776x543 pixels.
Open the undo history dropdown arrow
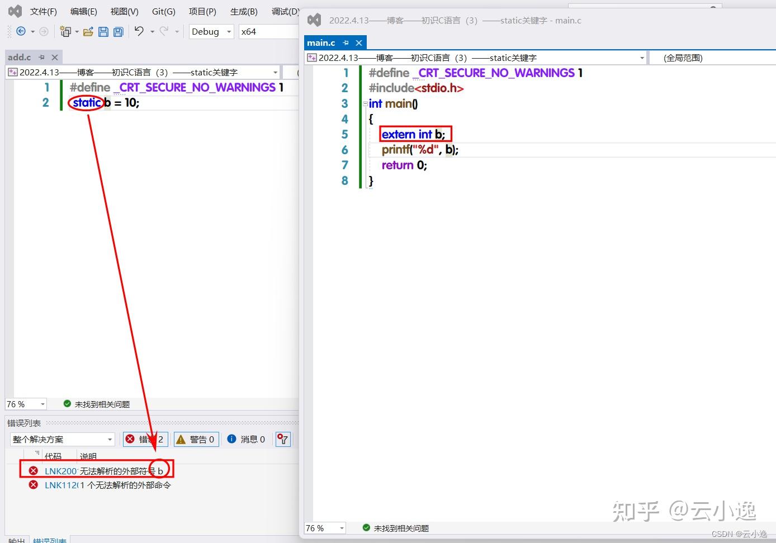coord(152,32)
